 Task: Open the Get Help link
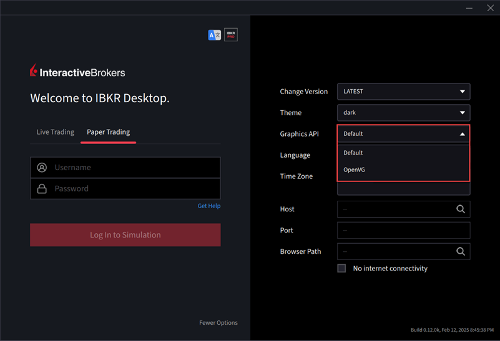209,206
